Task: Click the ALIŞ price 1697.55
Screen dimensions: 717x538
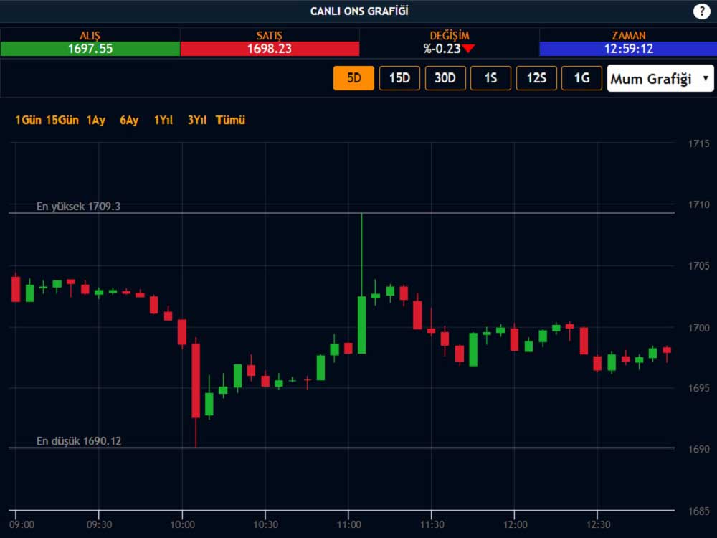Action: (90, 49)
